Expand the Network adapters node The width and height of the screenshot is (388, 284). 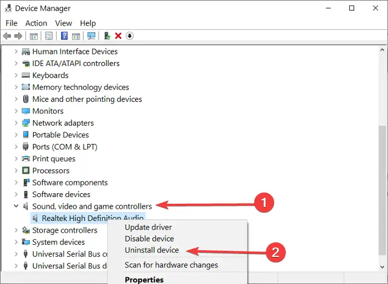click(x=16, y=123)
